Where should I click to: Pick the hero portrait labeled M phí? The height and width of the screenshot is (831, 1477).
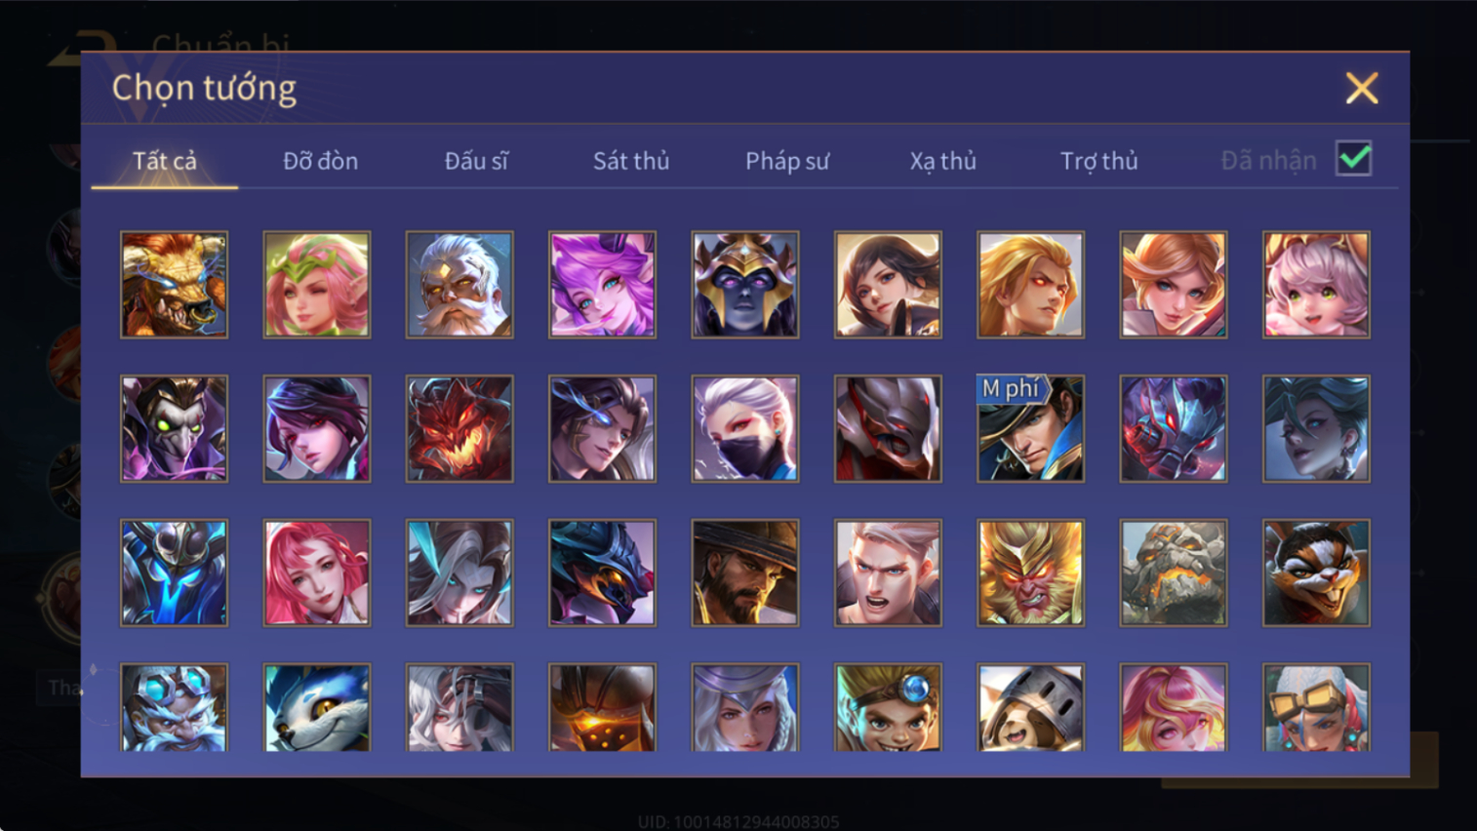1030,429
